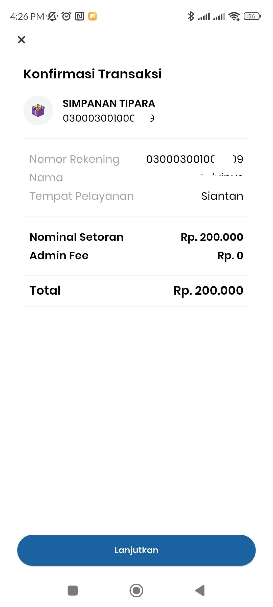Tap the Wi-Fi status icon

tap(234, 16)
